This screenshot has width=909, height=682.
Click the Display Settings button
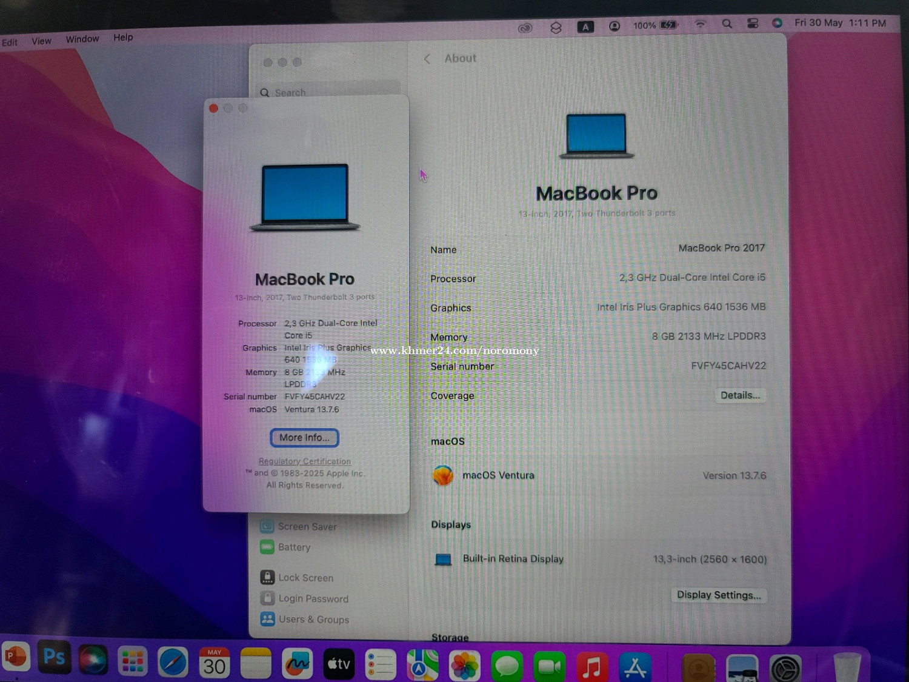click(x=719, y=595)
